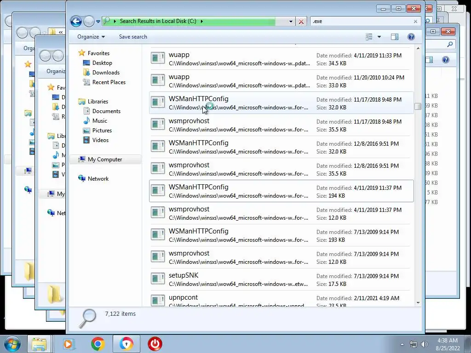Select WSManHTTPConfig sized 194 KB
This screenshot has width=471, height=353.
click(x=281, y=191)
